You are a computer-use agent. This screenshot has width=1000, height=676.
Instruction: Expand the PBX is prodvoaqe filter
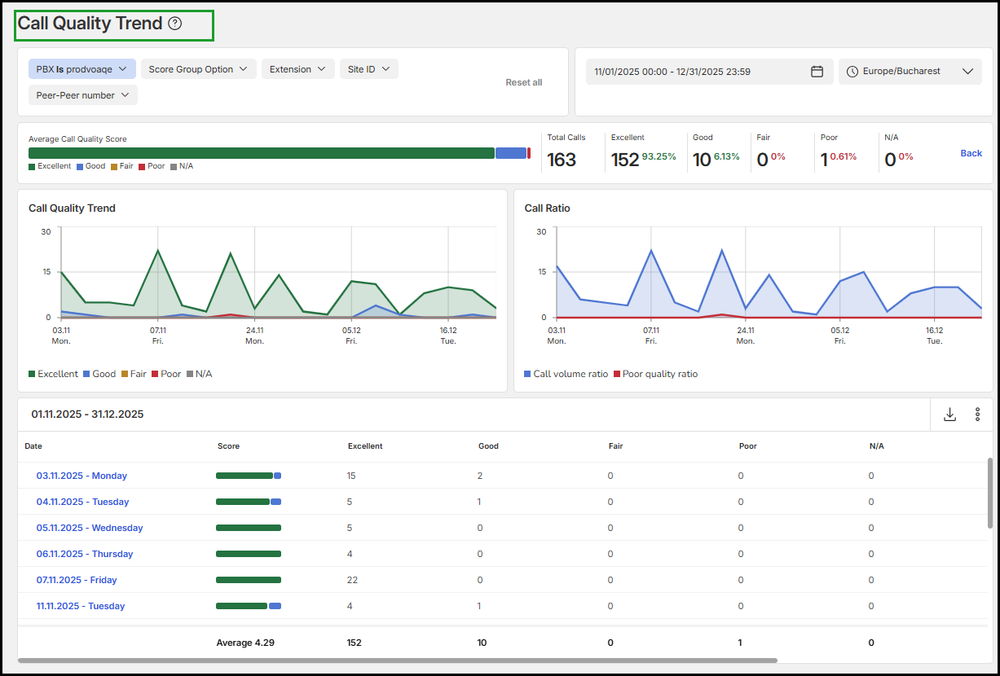[81, 69]
